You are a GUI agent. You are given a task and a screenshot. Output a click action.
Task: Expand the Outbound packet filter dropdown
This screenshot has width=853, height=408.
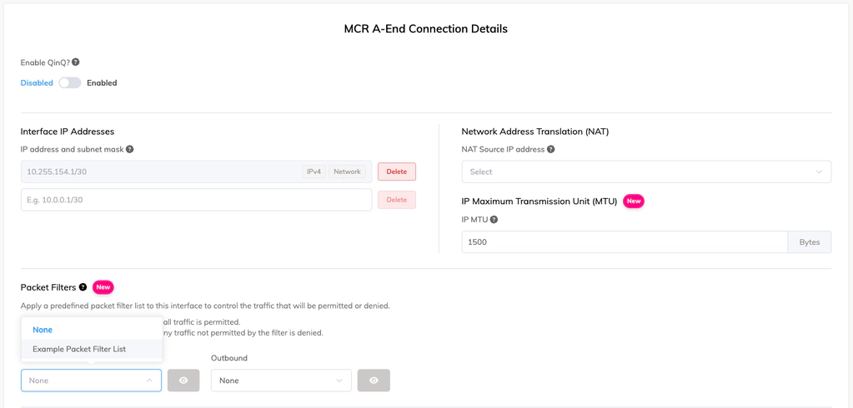(x=281, y=381)
